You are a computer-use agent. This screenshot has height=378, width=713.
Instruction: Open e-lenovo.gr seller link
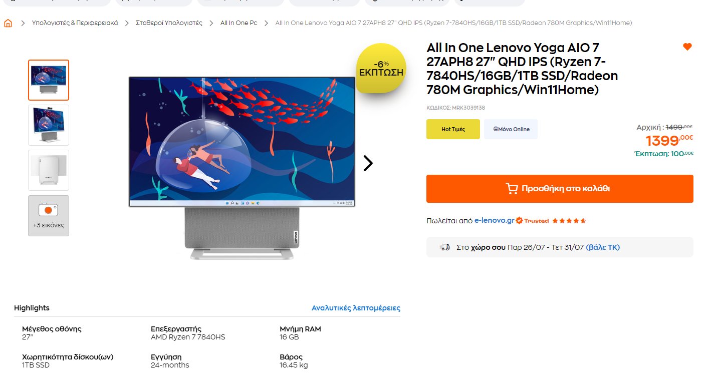point(495,220)
